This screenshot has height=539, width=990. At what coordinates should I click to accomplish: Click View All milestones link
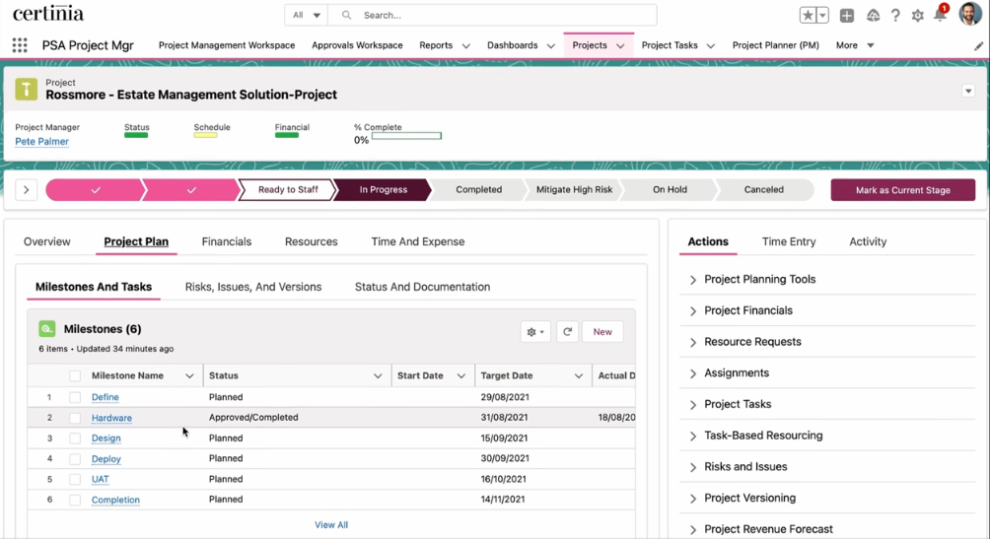(331, 525)
